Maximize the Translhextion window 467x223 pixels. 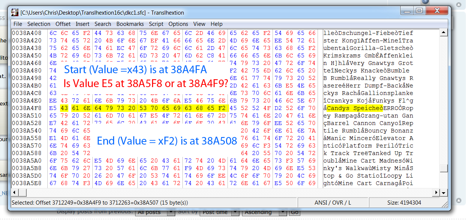pyautogui.click(x=419, y=11)
